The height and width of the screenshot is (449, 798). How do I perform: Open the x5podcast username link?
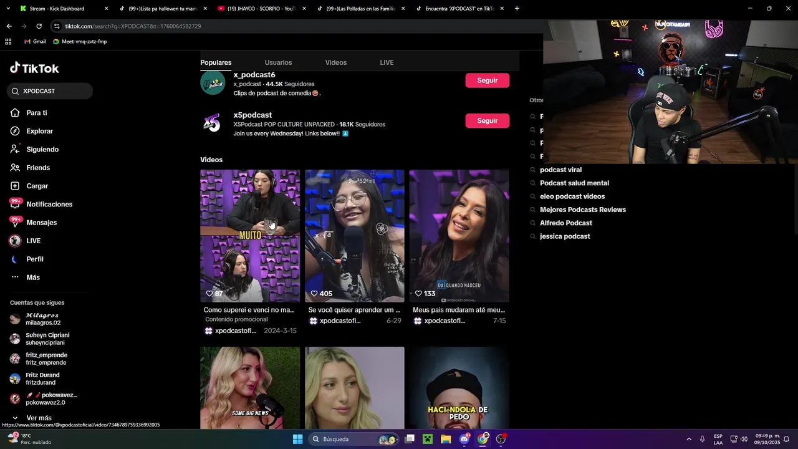tap(252, 115)
